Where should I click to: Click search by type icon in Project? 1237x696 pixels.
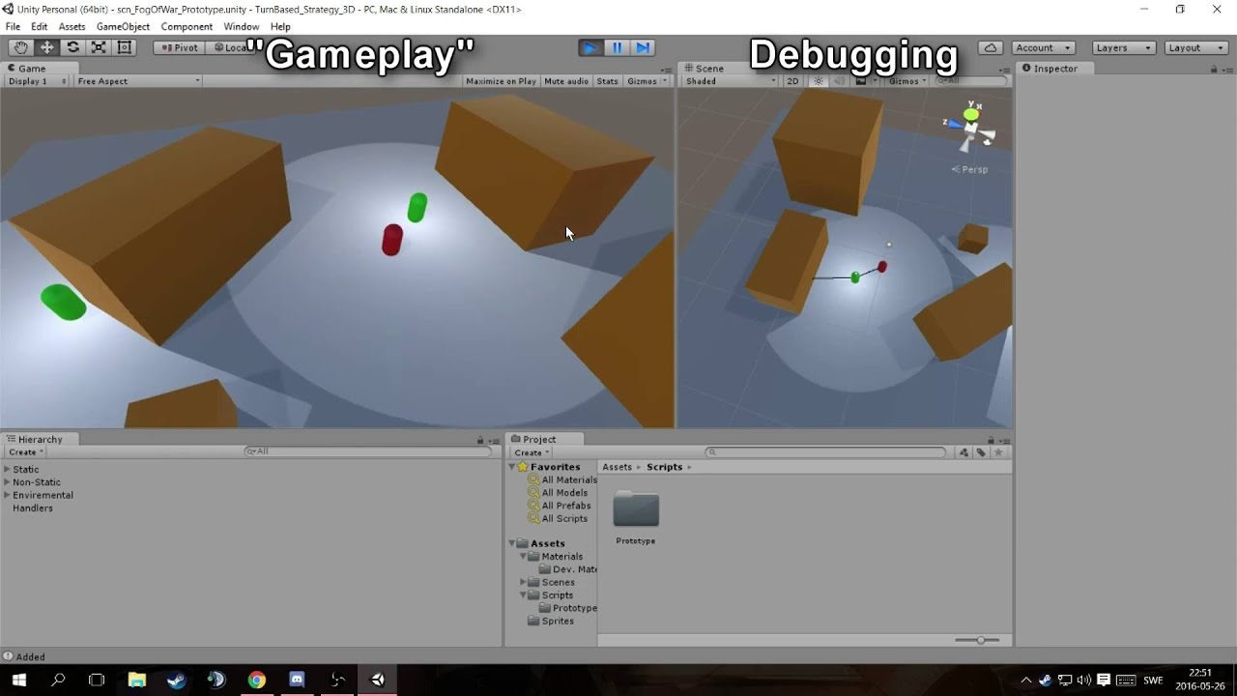click(x=964, y=452)
